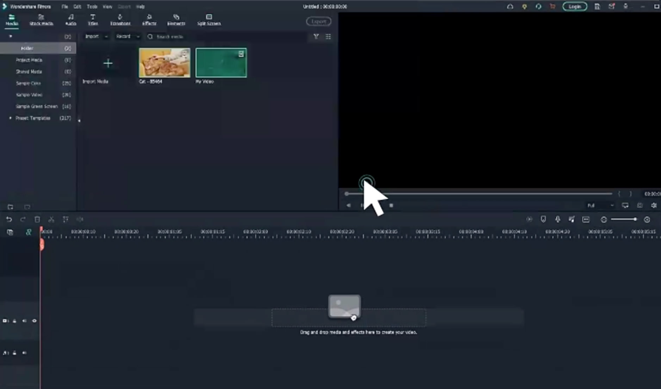
Task: Click the Login button
Action: coord(574,6)
